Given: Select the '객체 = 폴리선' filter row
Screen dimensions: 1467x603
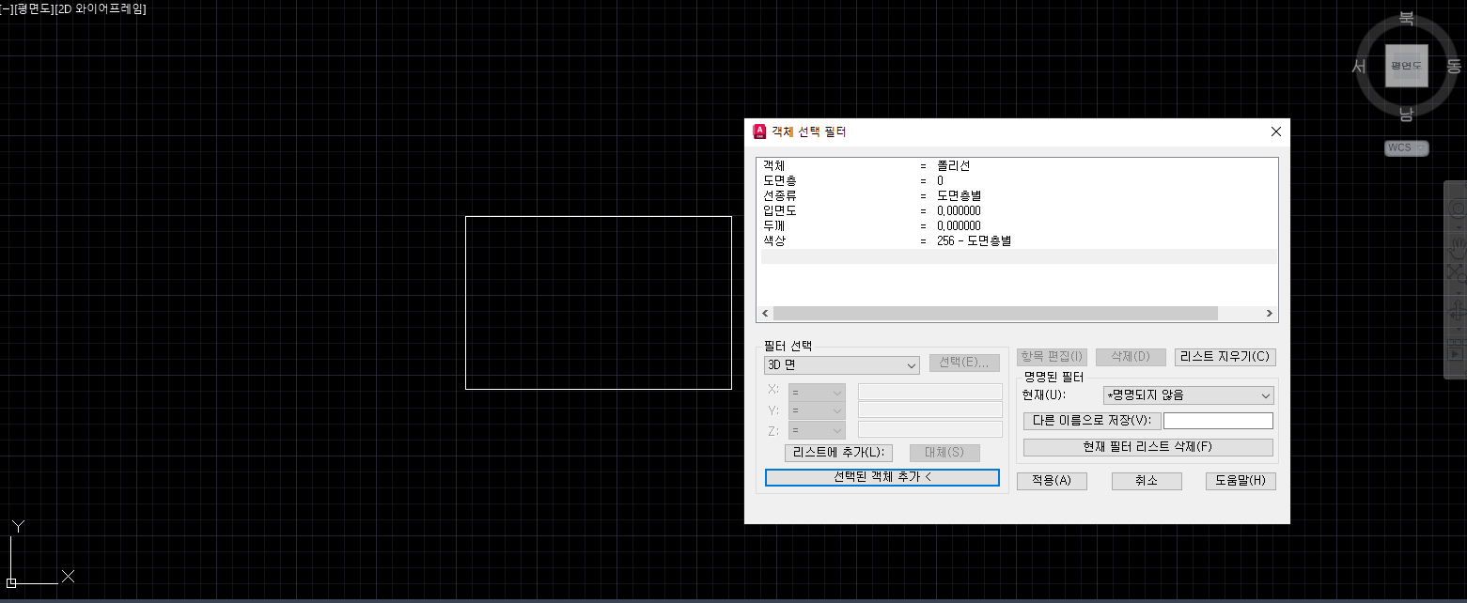Looking at the screenshot, I should [x=1017, y=166].
